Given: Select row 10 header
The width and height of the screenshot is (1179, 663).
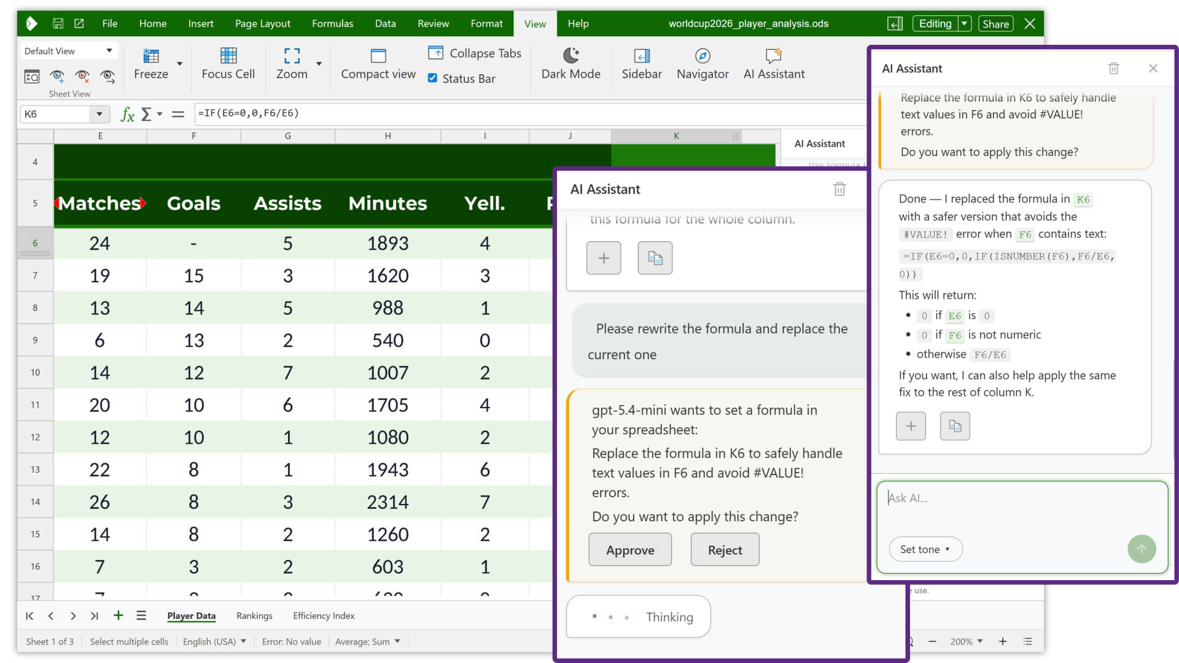Looking at the screenshot, I should pyautogui.click(x=35, y=373).
